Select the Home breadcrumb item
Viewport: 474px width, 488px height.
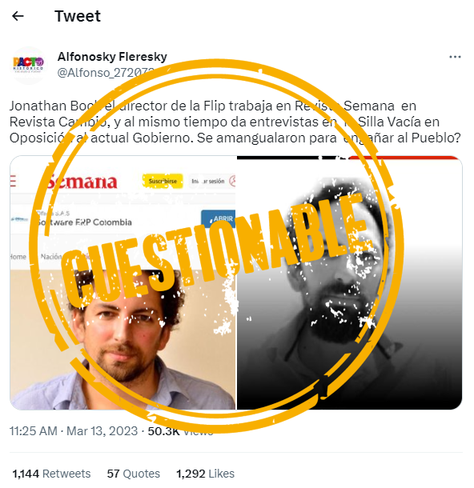(x=18, y=257)
